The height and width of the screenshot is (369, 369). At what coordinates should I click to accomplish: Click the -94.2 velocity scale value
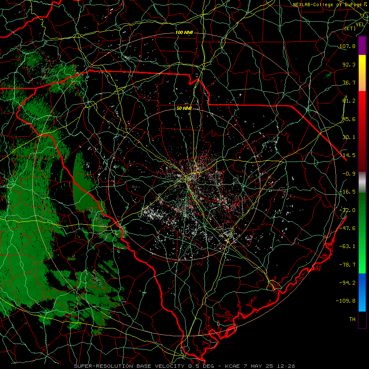click(x=347, y=283)
